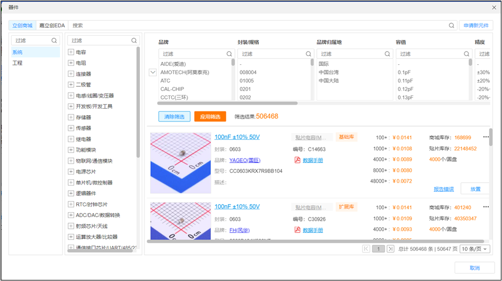
Task: Switch to 立创商城 tab
Action: coord(23,25)
